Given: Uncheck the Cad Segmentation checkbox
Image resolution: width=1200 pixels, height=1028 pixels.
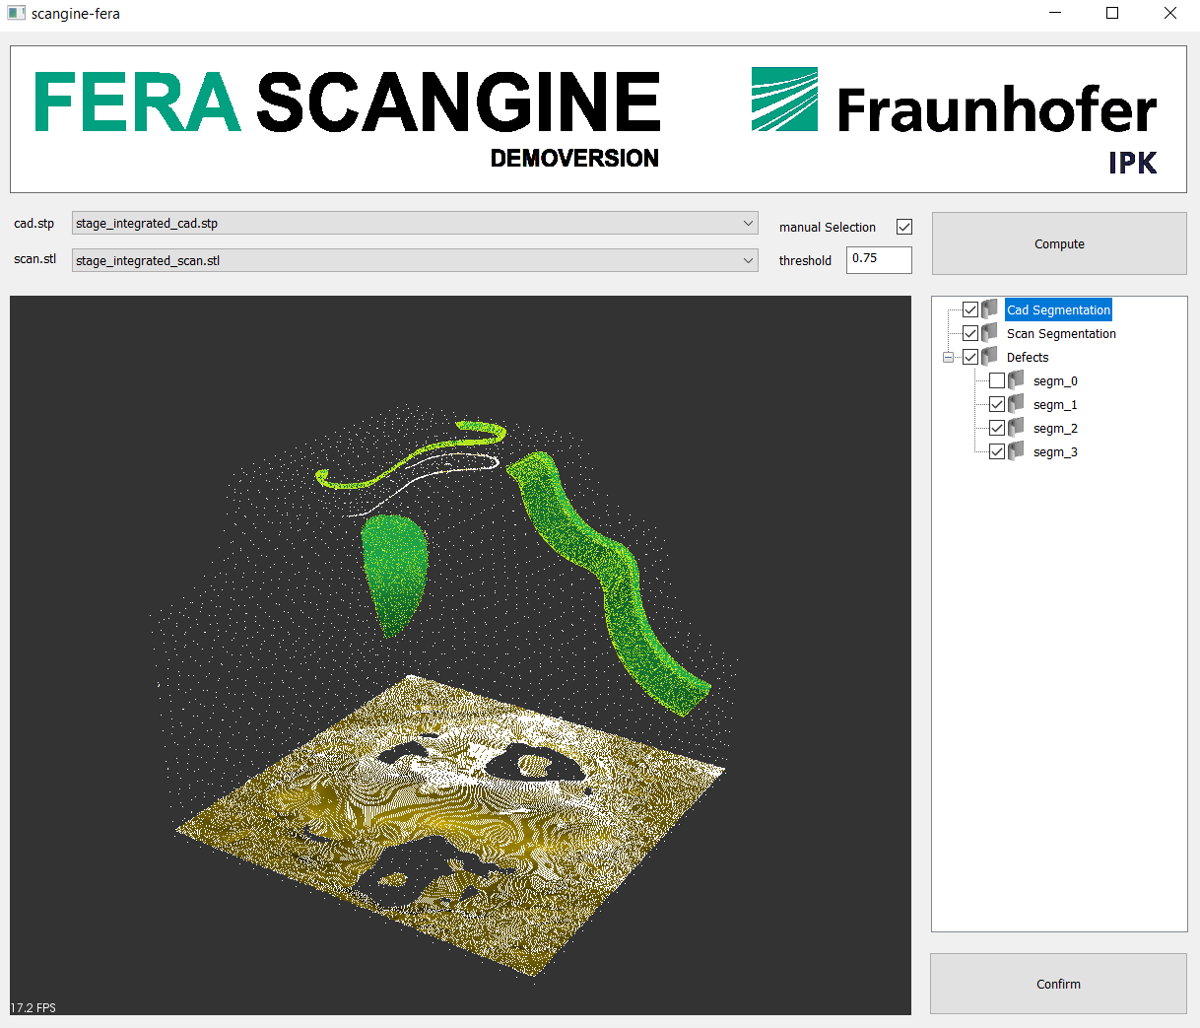Looking at the screenshot, I should tap(970, 309).
